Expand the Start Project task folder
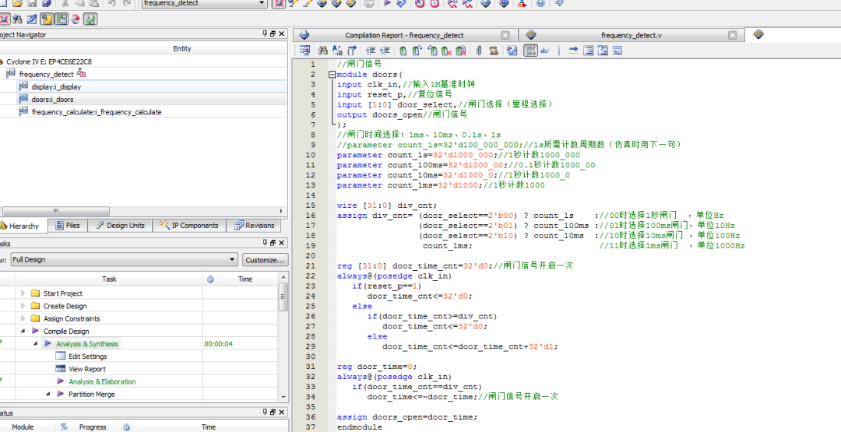The height and width of the screenshot is (432, 841). (x=23, y=293)
